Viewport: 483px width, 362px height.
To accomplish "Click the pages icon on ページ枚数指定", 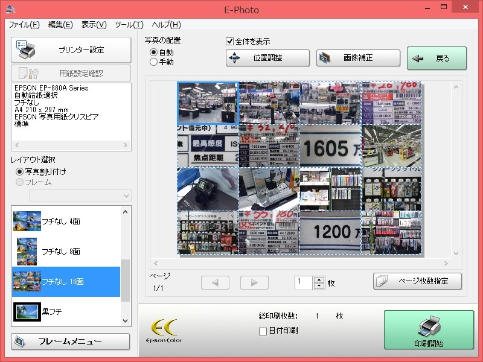I will [x=382, y=281].
